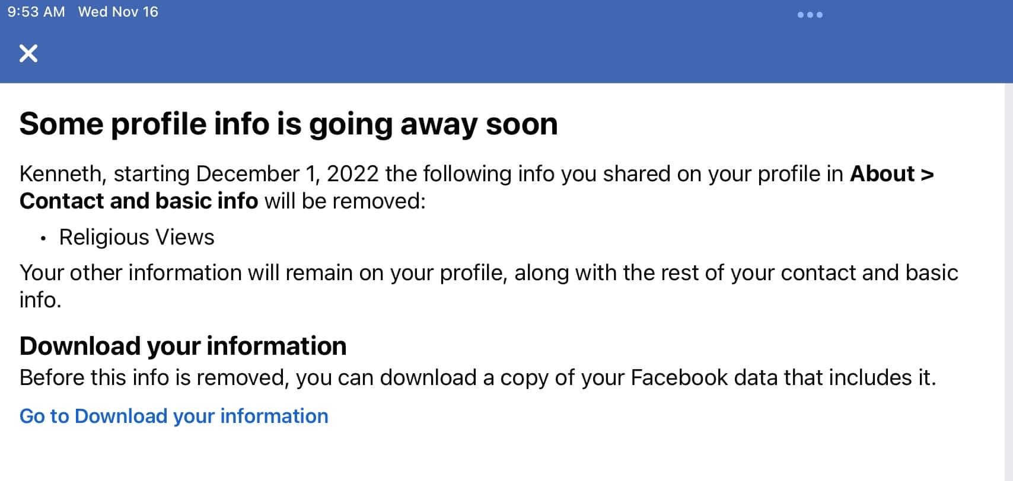Click the bold 'Contact and basic info' text

coord(139,201)
